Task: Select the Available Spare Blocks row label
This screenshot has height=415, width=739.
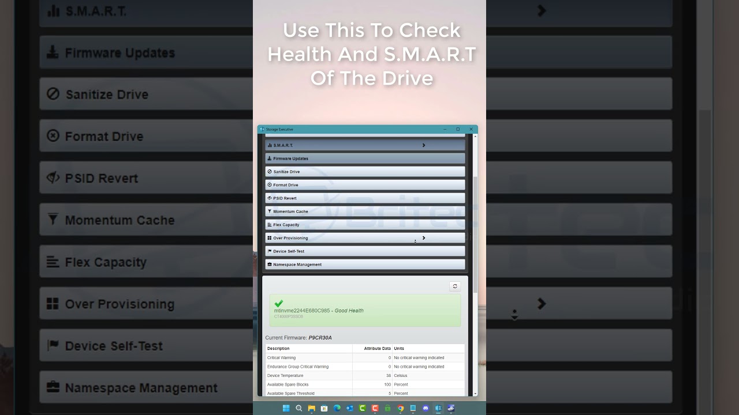Action: pos(288,384)
